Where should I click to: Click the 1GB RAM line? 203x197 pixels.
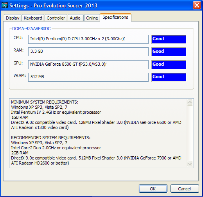(20, 117)
